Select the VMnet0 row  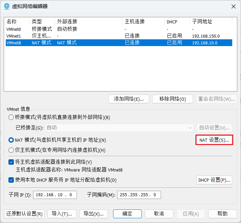(119, 29)
